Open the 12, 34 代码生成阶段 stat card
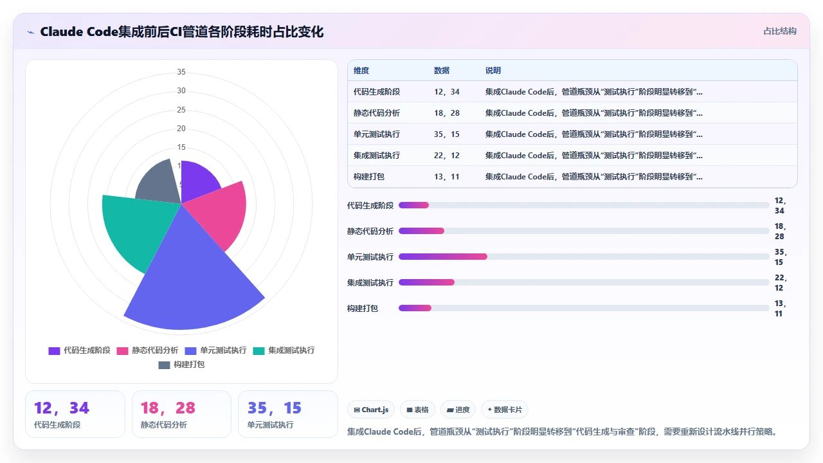 point(75,414)
